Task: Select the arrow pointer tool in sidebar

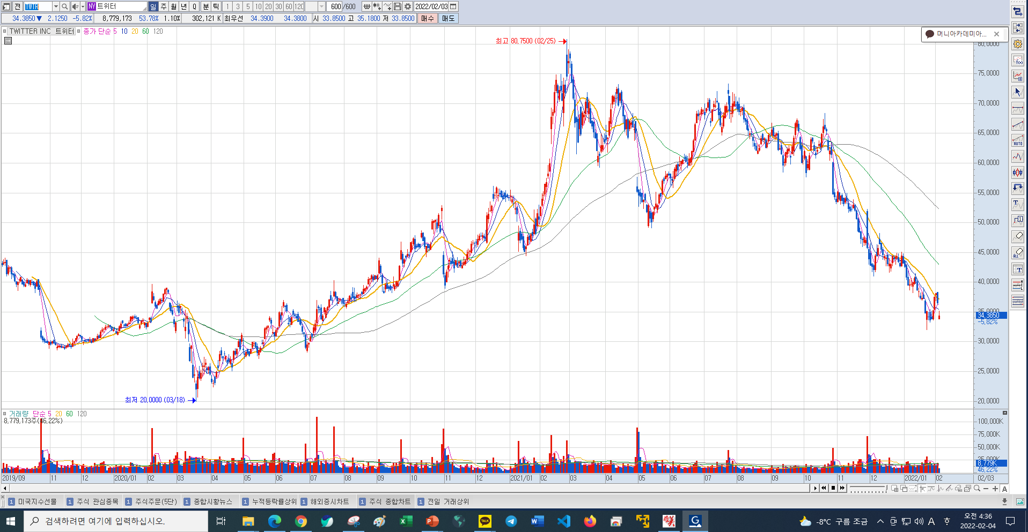Action: 1017,92
